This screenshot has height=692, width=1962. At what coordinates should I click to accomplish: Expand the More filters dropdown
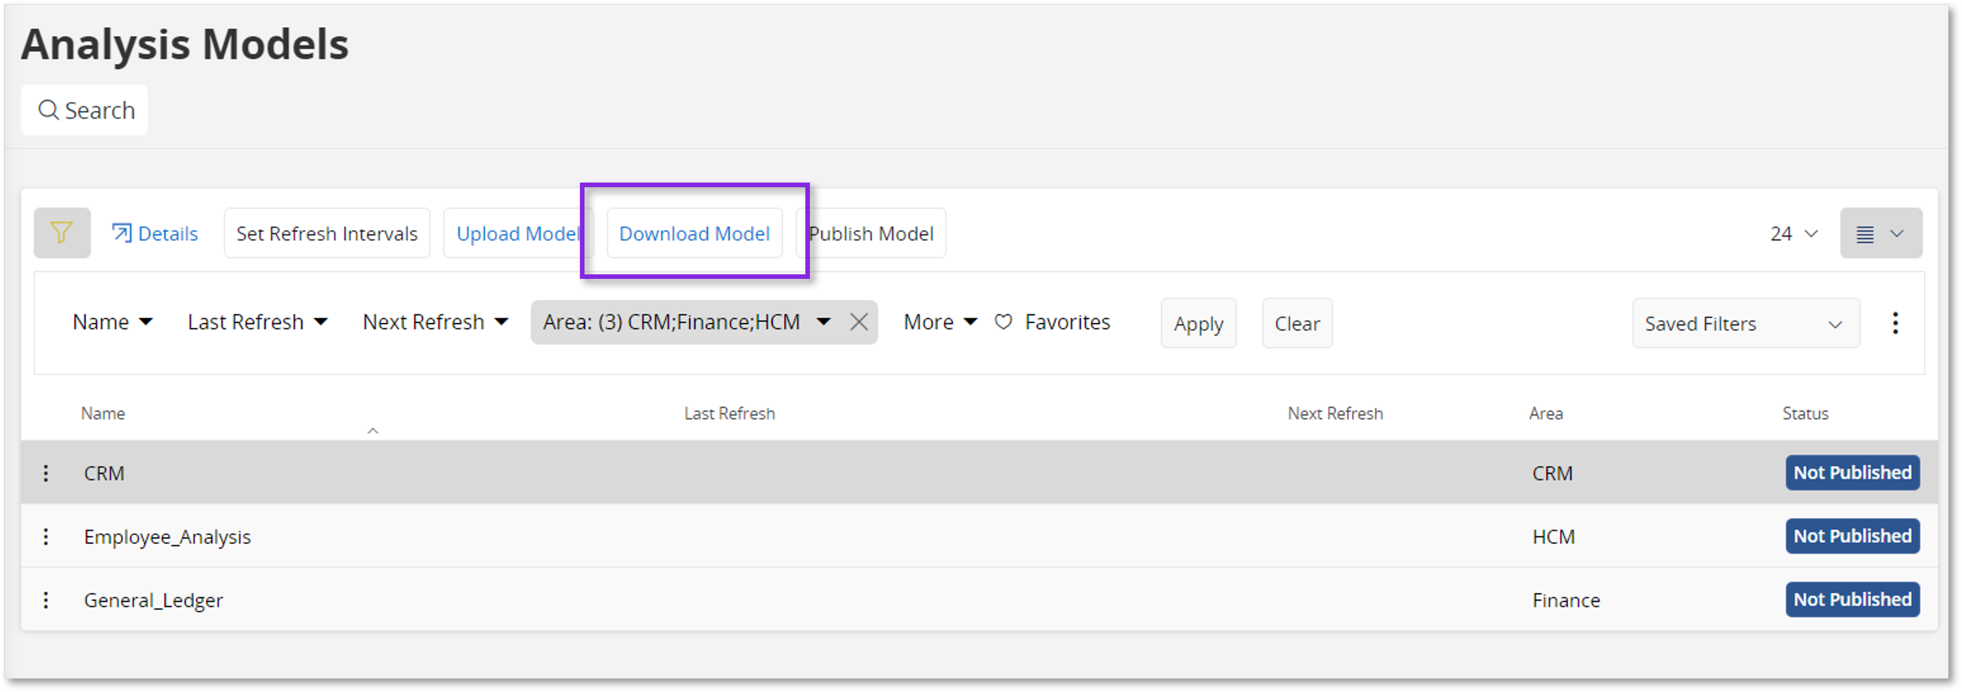939,322
